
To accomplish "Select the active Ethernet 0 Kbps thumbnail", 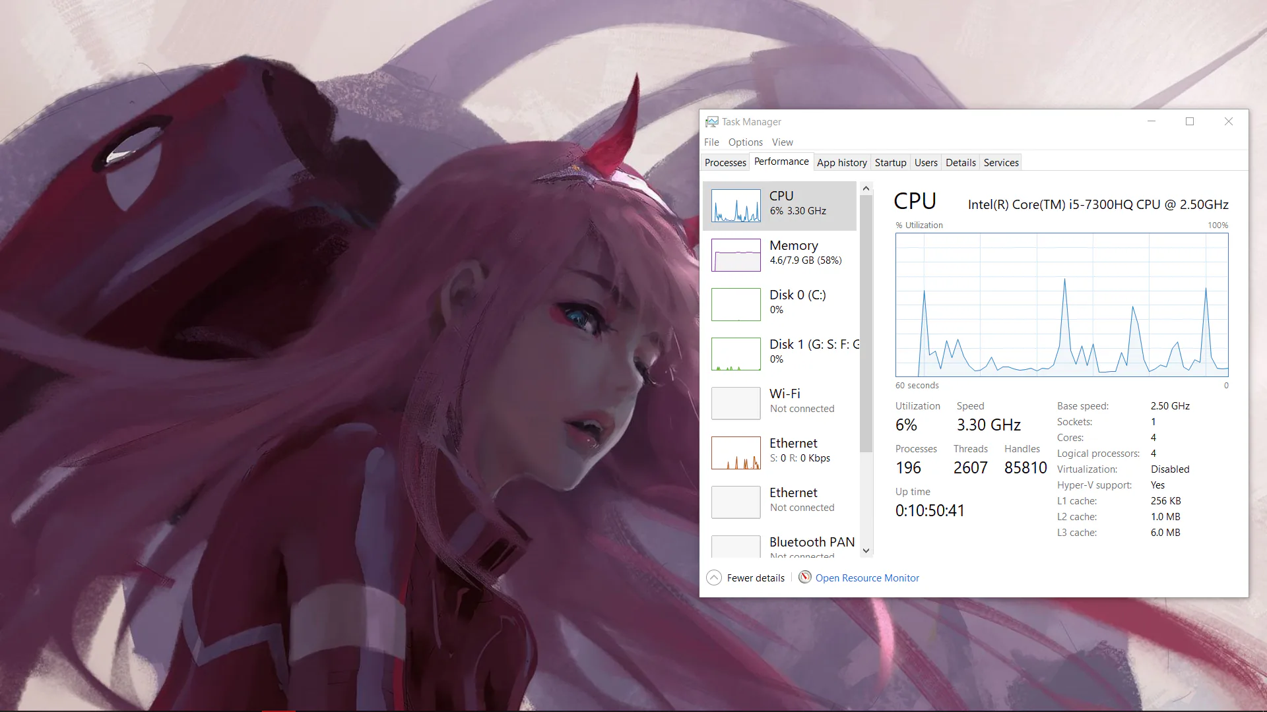I will pos(736,453).
